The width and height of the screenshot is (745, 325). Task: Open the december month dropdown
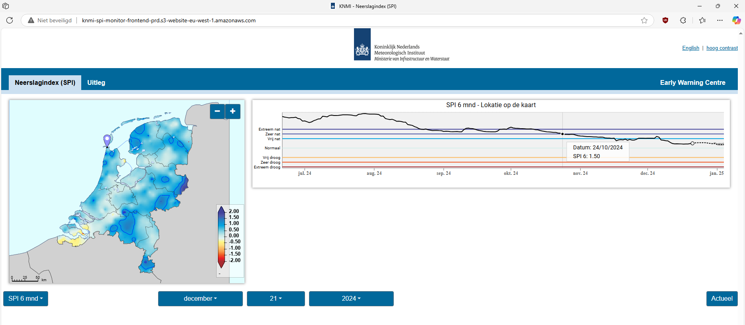(200, 298)
